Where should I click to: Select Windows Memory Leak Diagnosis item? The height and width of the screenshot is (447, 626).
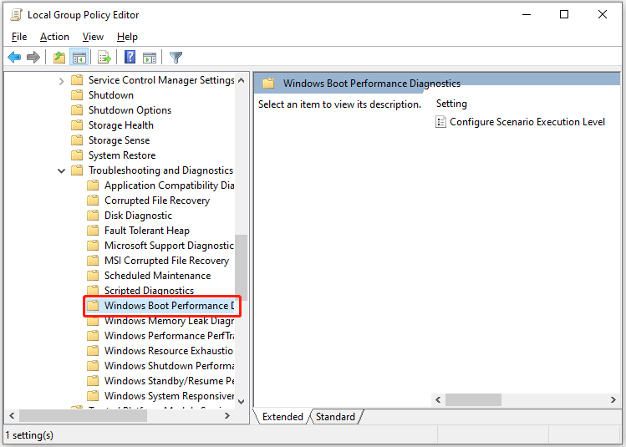[170, 321]
